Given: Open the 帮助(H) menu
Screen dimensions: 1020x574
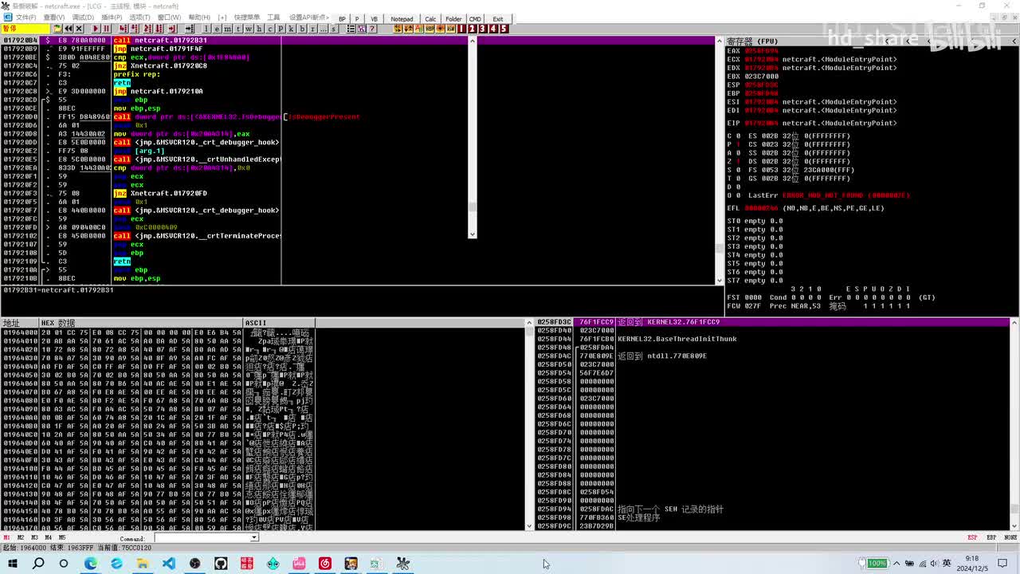Looking at the screenshot, I should [199, 18].
